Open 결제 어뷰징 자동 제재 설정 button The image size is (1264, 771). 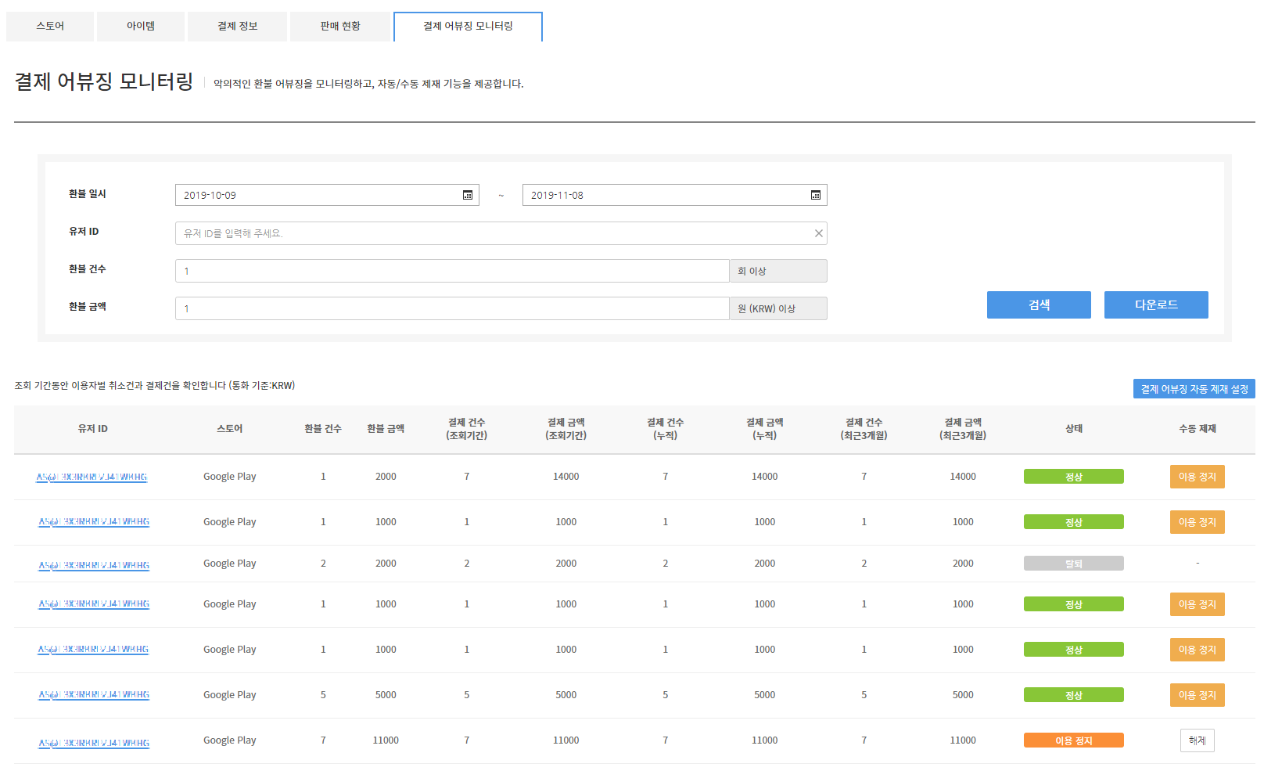pyautogui.click(x=1194, y=389)
